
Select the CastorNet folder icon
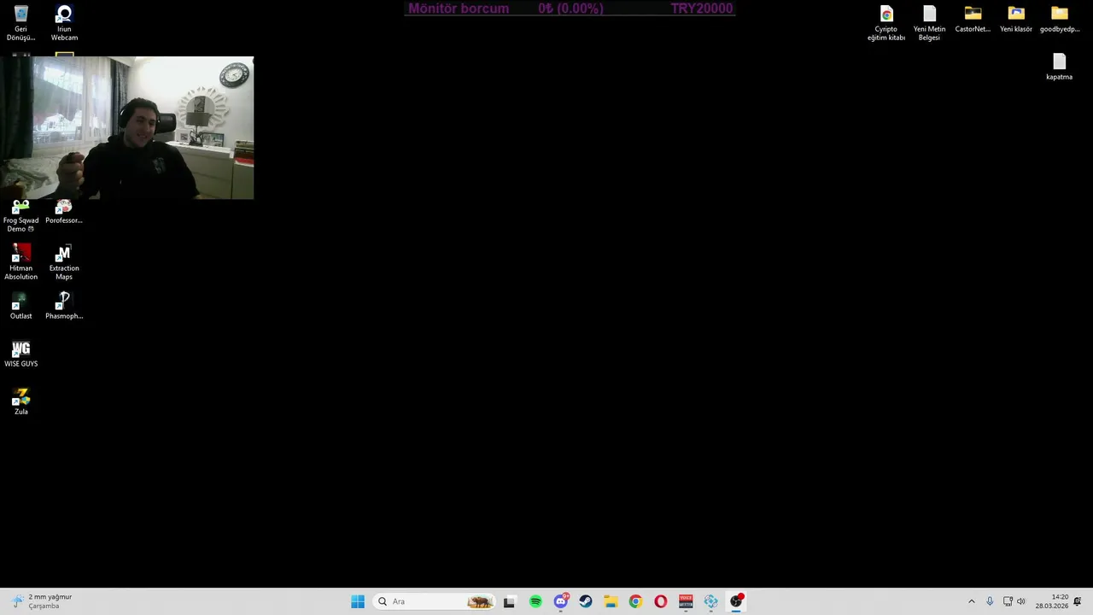pos(973,19)
